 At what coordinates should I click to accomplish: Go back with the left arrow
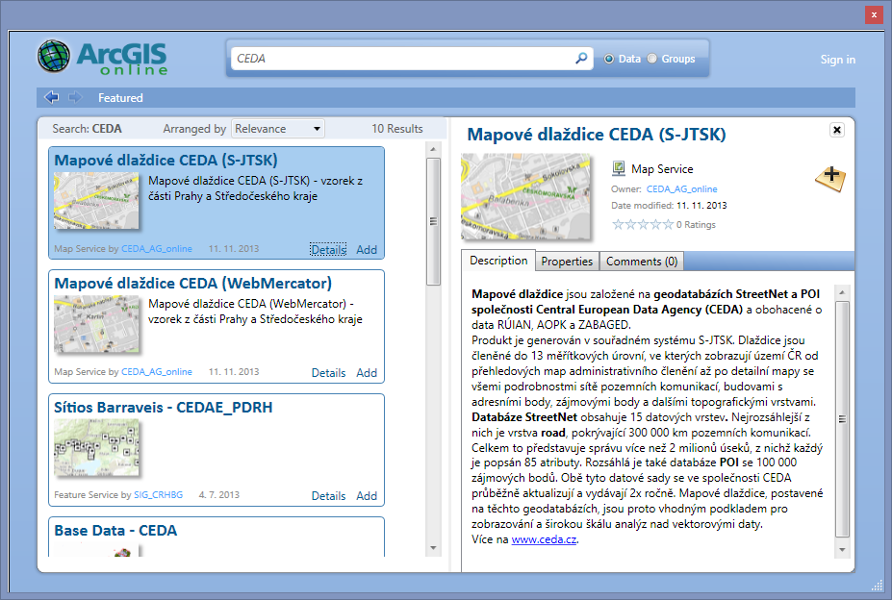tap(51, 97)
